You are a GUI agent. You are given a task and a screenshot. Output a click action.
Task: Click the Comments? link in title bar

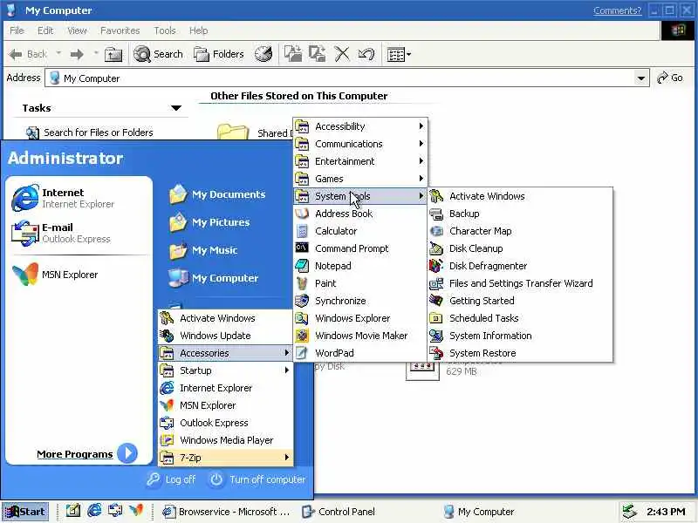pos(618,10)
